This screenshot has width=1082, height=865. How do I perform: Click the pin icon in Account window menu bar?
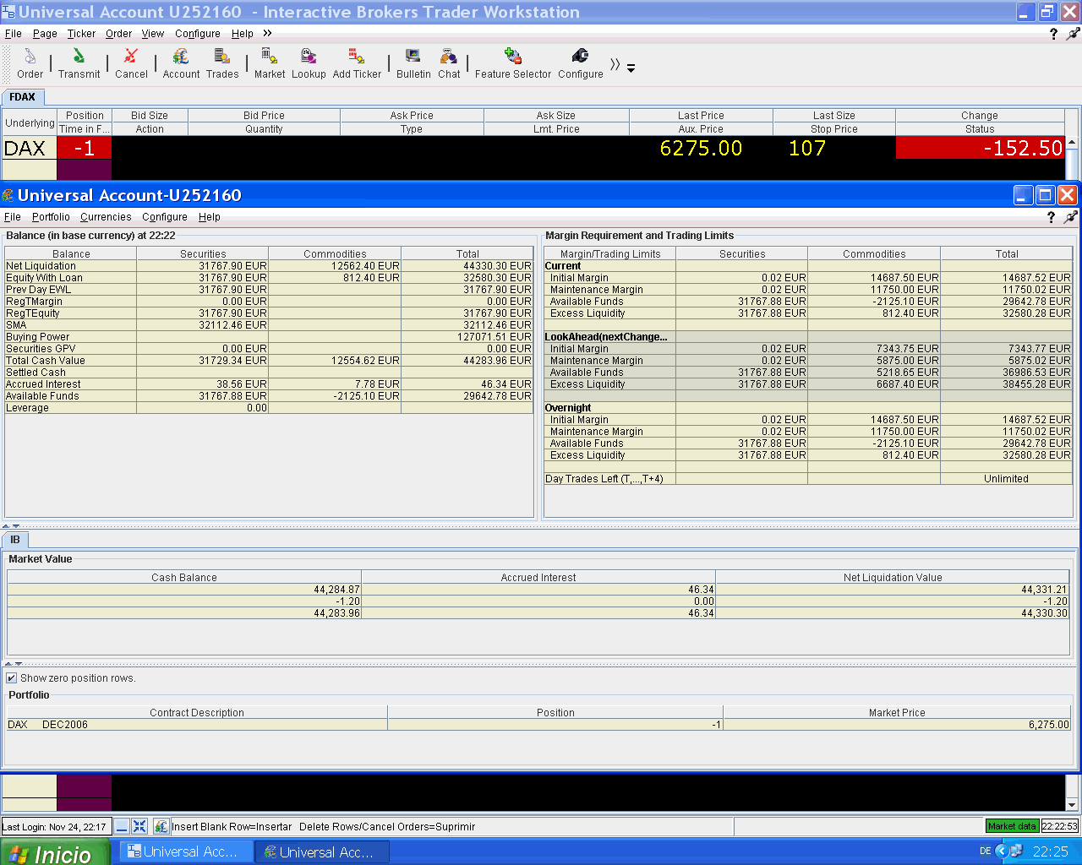point(1071,217)
